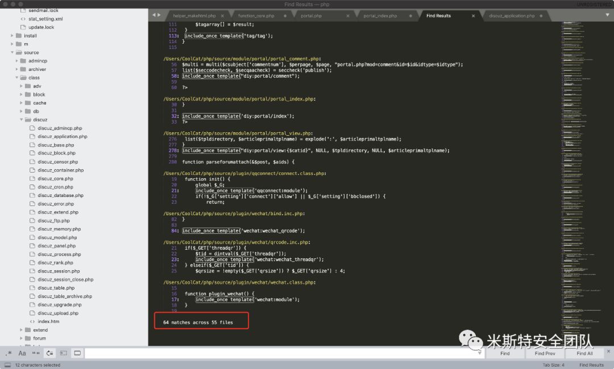Toggle regular expression search mode

(9, 353)
